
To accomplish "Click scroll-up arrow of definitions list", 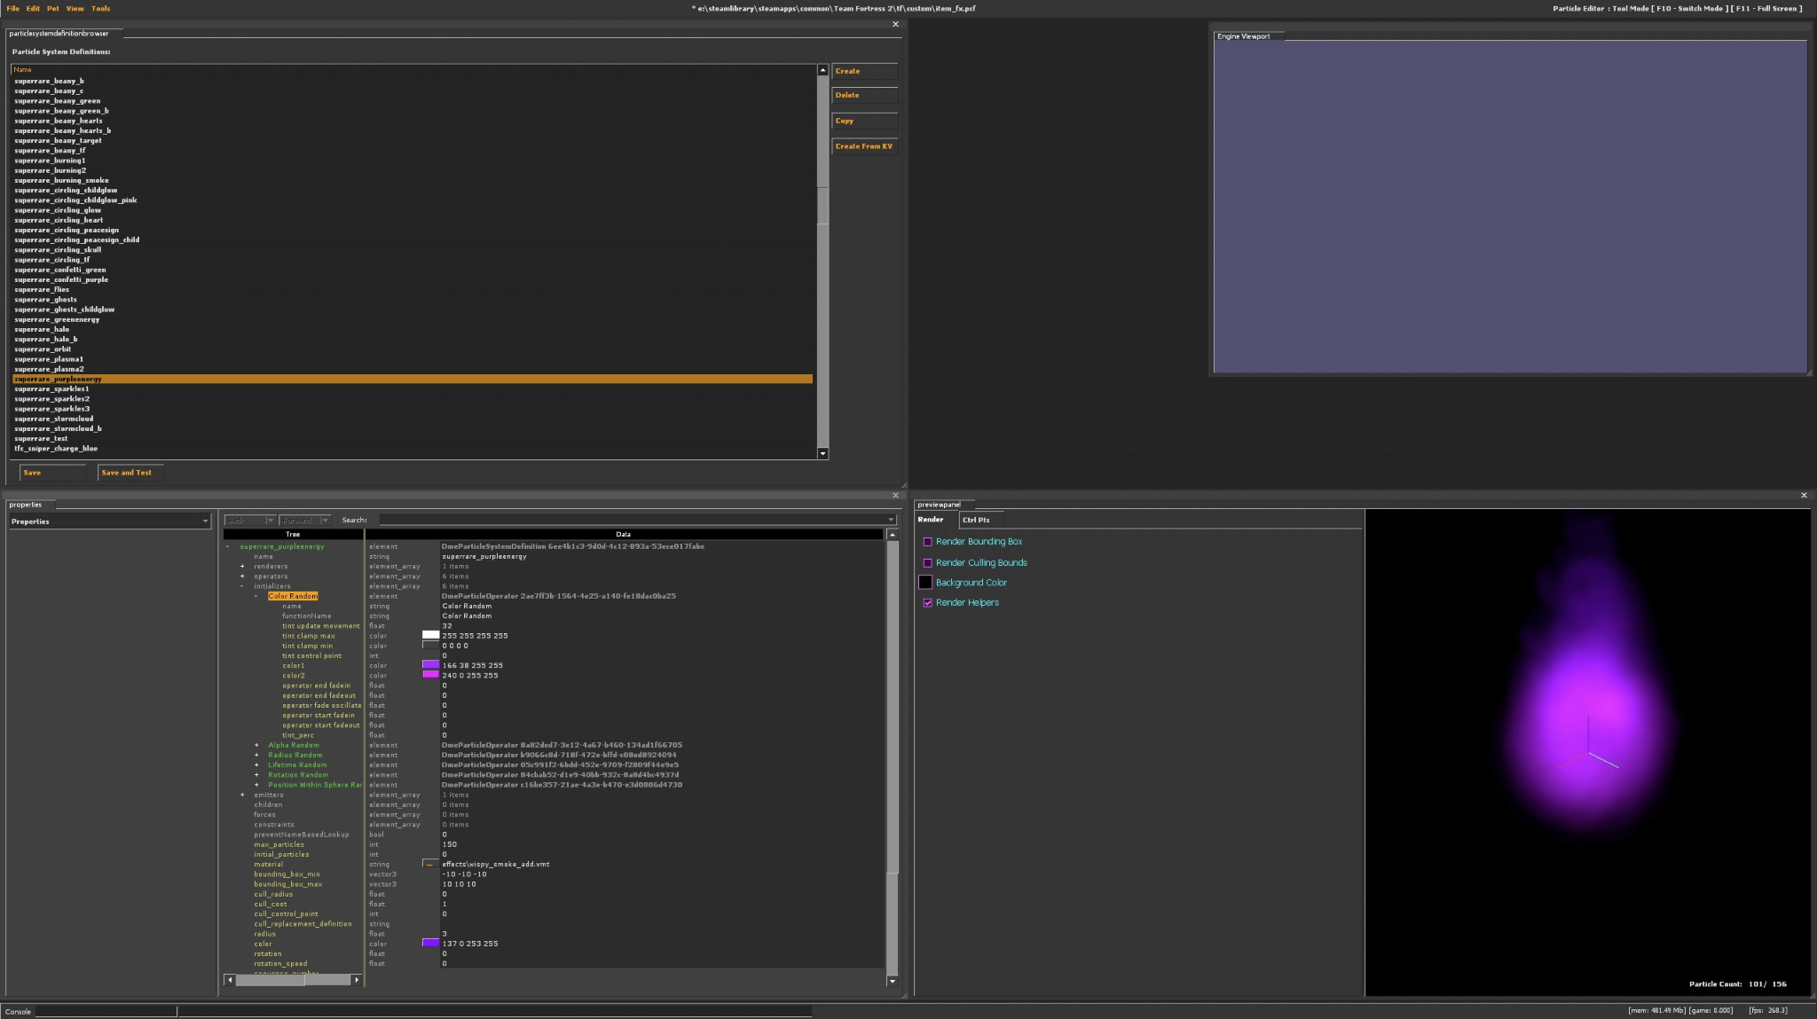I will 822,70.
